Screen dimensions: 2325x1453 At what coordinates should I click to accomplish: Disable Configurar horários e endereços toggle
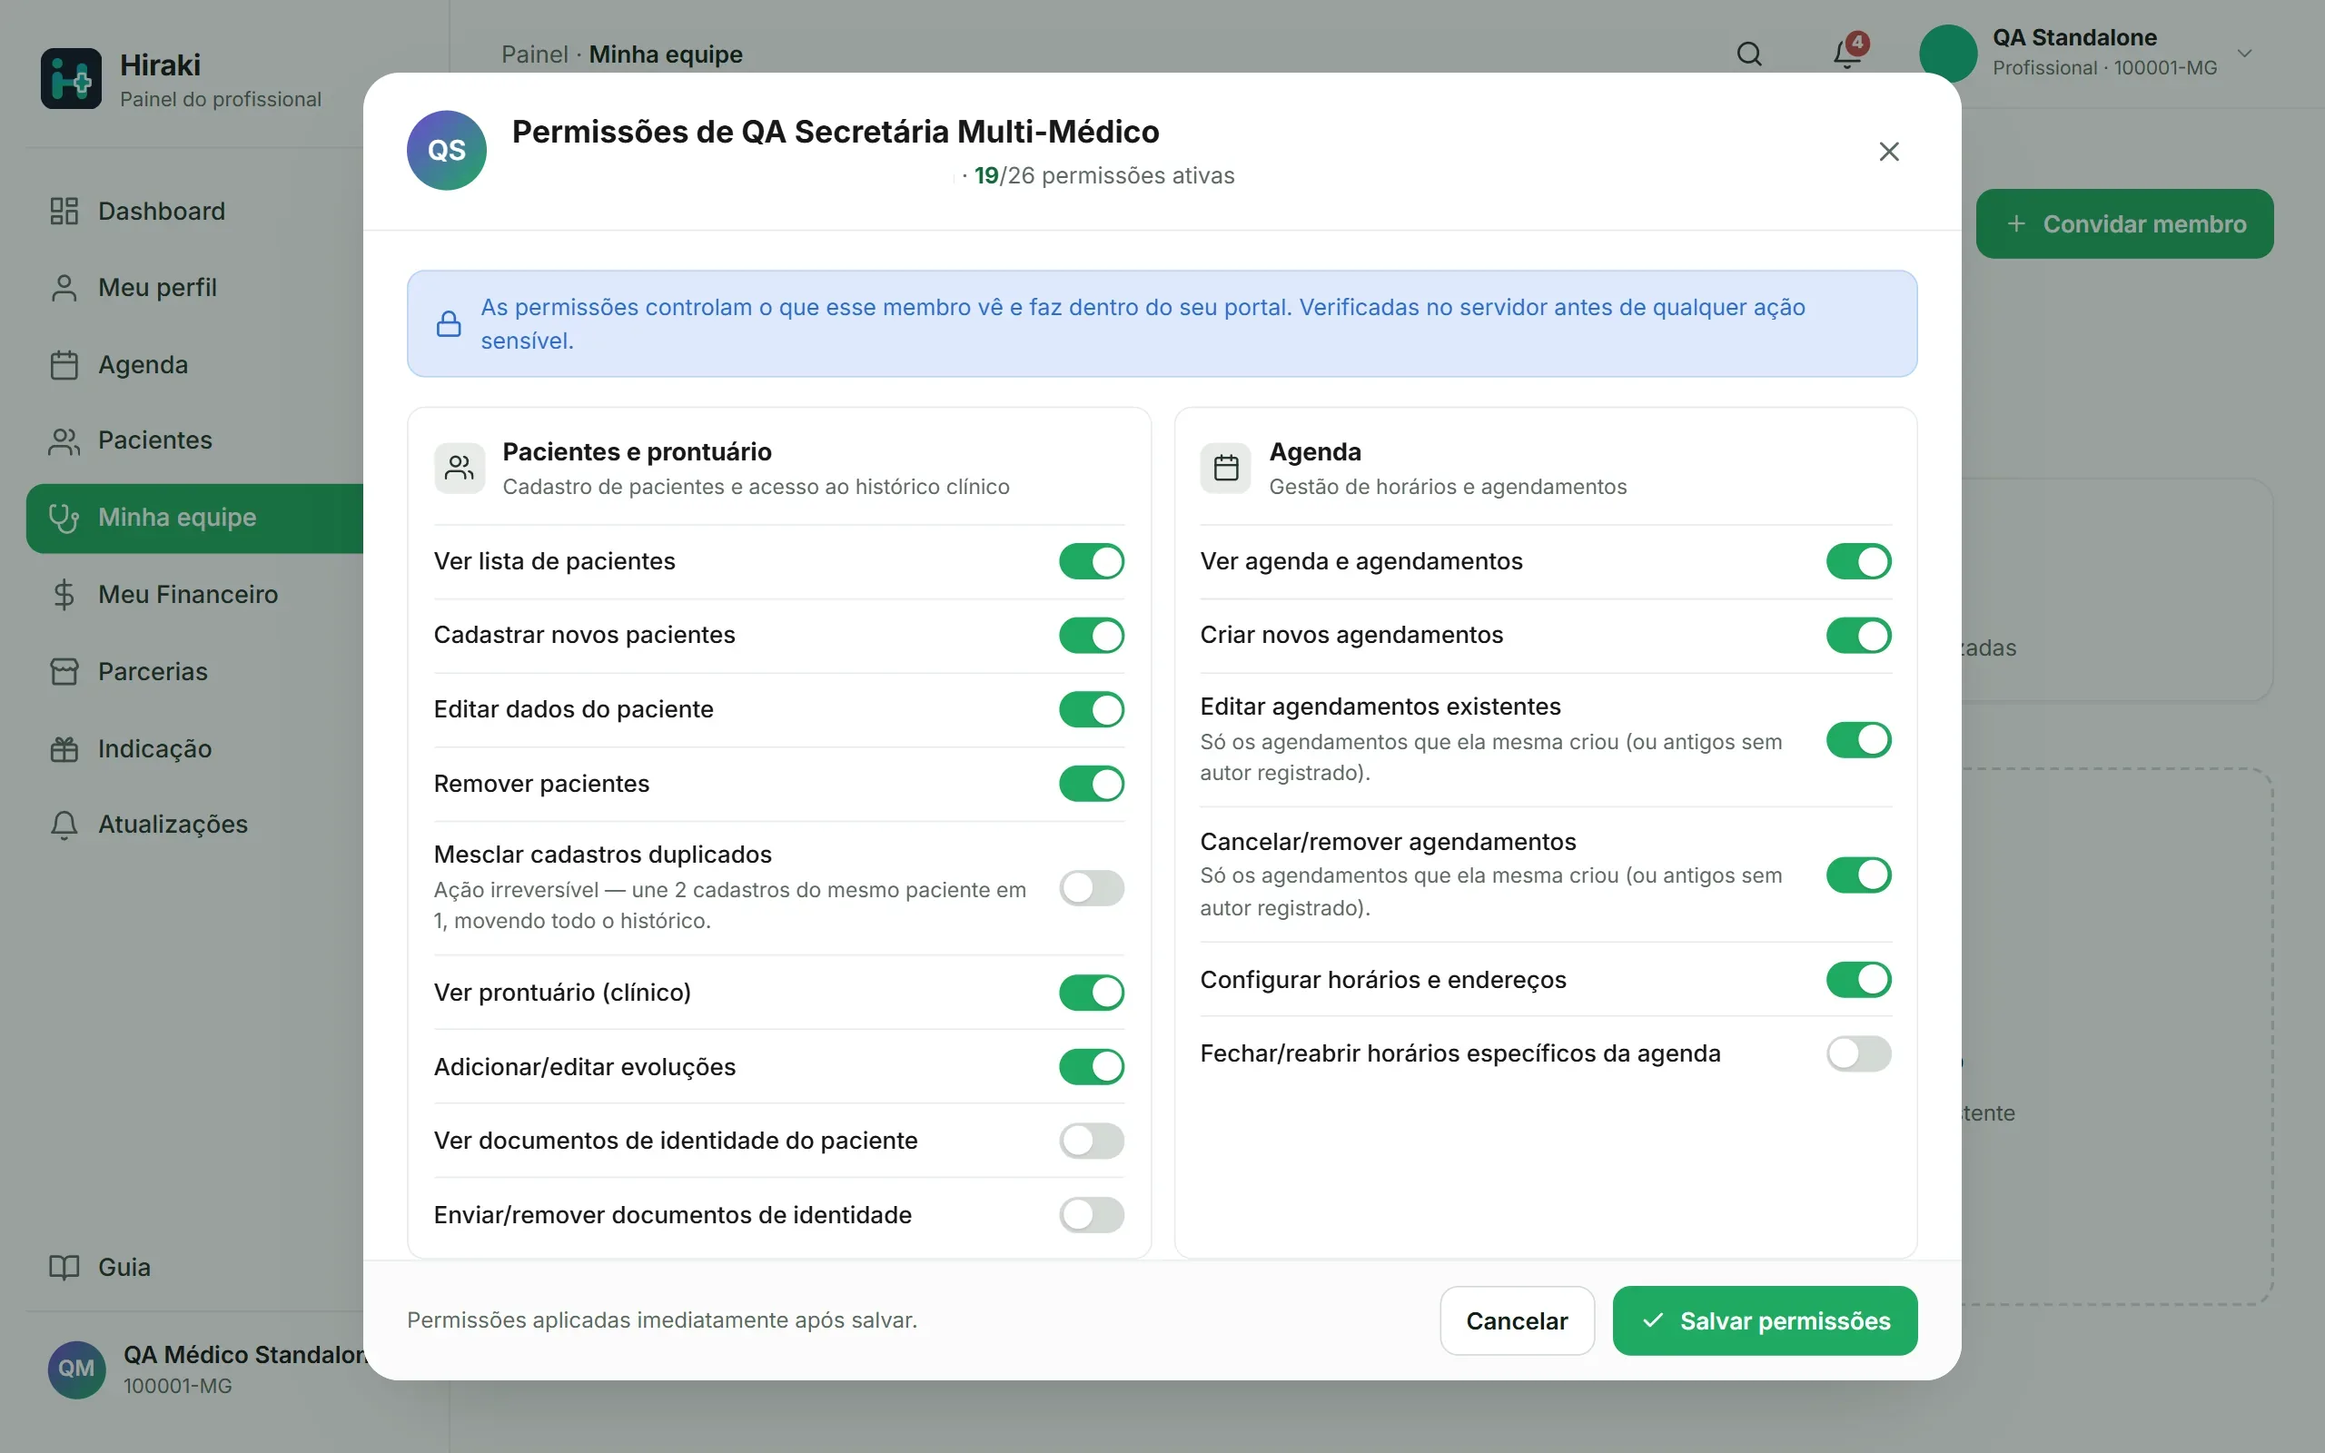[1858, 979]
